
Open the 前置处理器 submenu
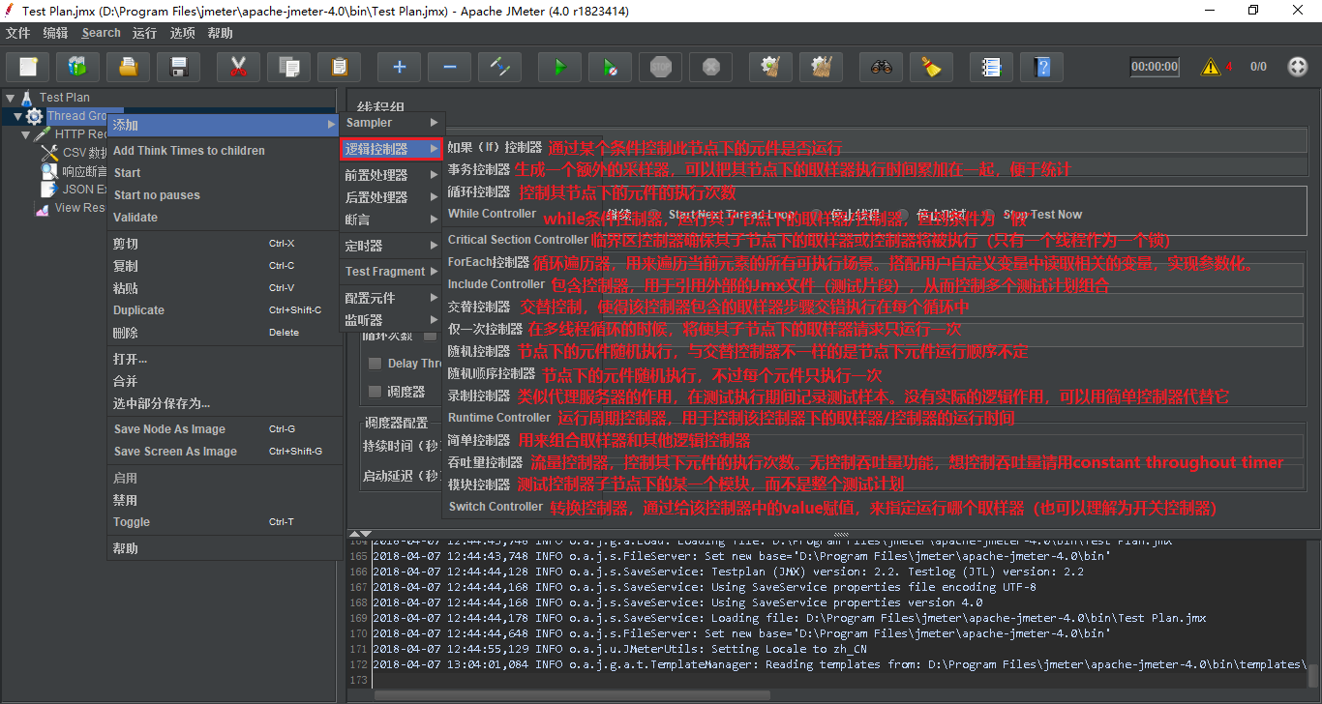[392, 175]
